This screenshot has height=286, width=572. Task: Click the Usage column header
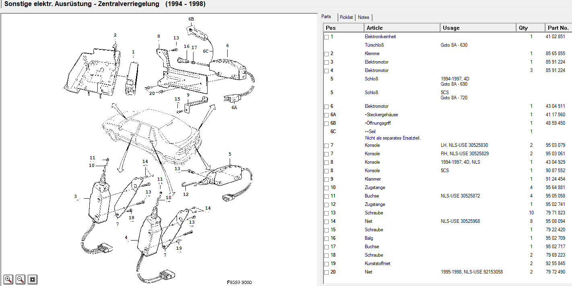(x=478, y=28)
